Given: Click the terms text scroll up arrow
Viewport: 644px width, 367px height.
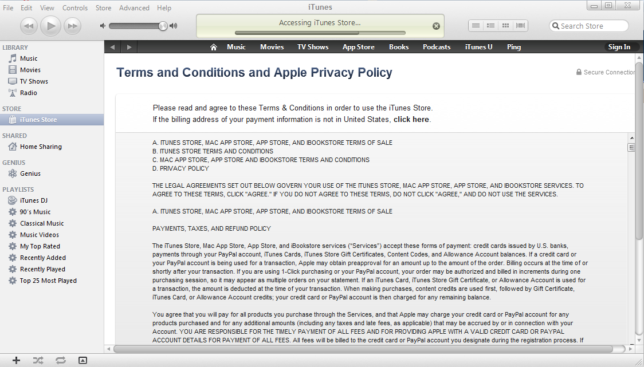Looking at the screenshot, I should click(631, 138).
